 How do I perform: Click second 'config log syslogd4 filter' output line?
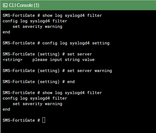pos(35,98)
